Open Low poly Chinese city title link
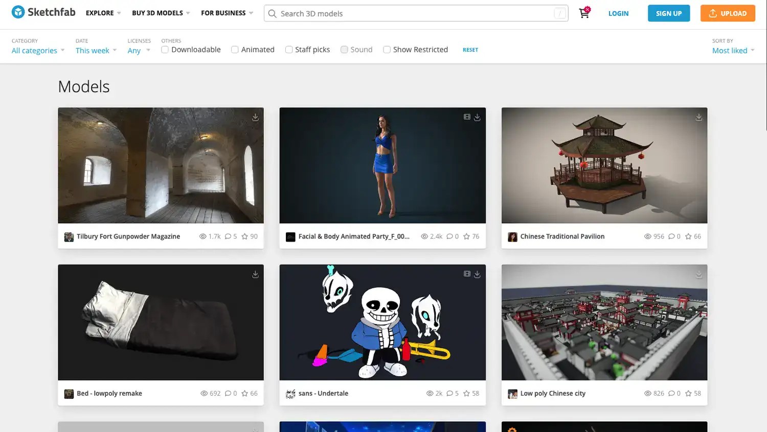Image resolution: width=767 pixels, height=432 pixels. 553,394
